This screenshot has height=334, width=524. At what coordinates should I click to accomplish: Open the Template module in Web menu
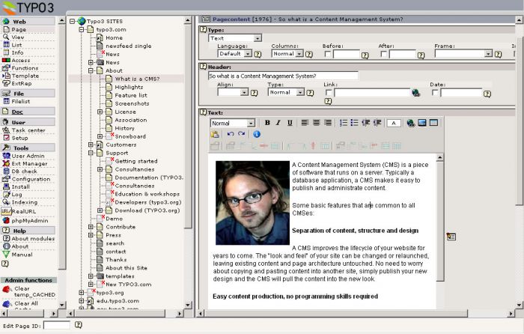point(25,76)
